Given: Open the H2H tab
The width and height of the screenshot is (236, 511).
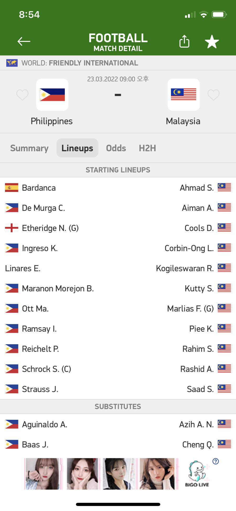Looking at the screenshot, I should (147, 148).
